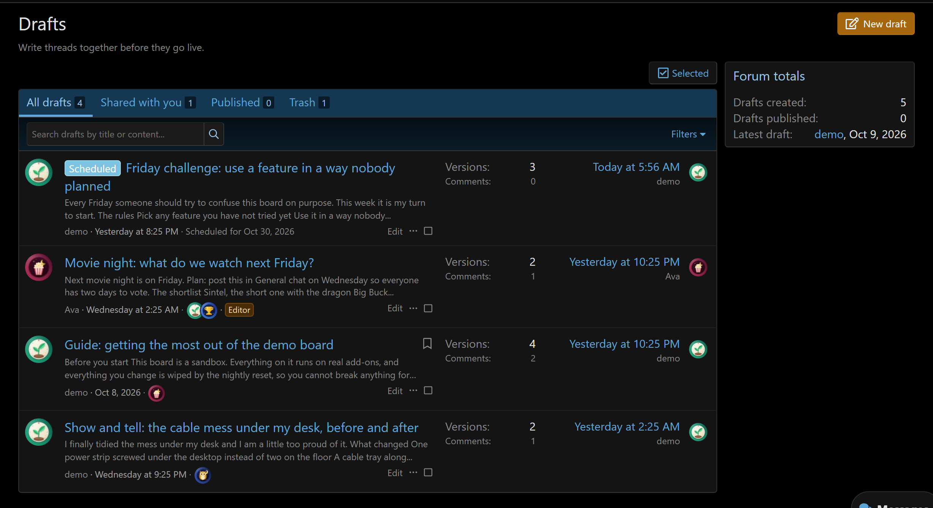Screen dimensions: 933x508
Task: Open the Published tab
Action: tap(242, 103)
